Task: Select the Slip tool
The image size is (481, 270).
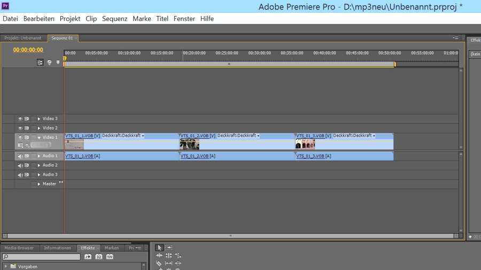Action: click(169, 263)
